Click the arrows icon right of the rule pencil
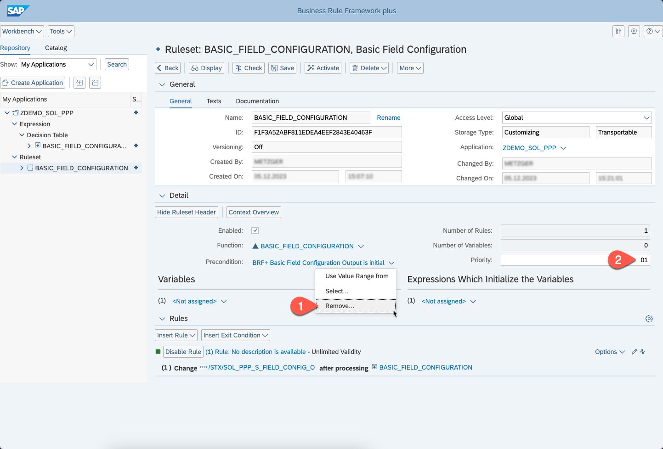The image size is (663, 449). [643, 352]
